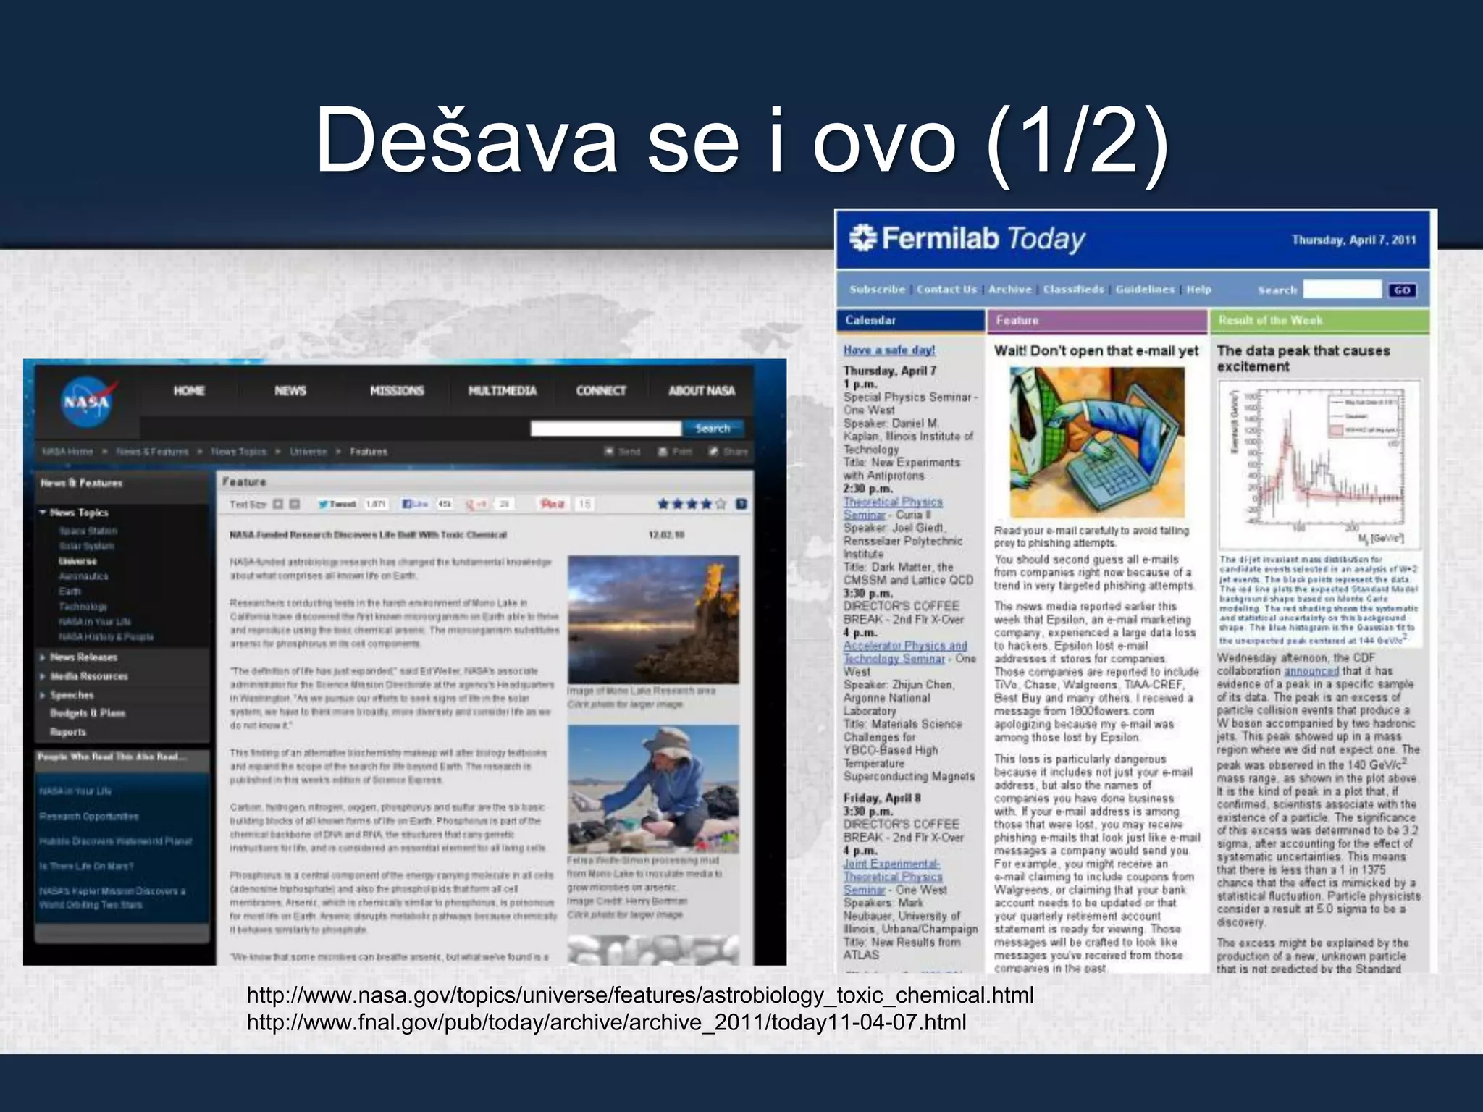The height and width of the screenshot is (1112, 1483).
Task: Select Universe under News Topics
Action: tap(77, 561)
